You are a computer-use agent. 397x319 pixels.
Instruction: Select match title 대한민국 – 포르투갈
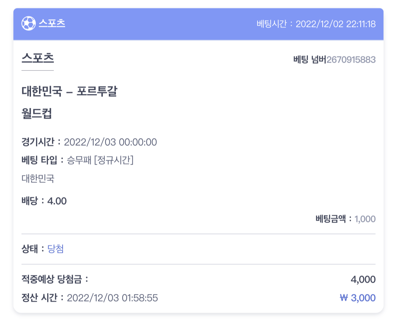70,91
